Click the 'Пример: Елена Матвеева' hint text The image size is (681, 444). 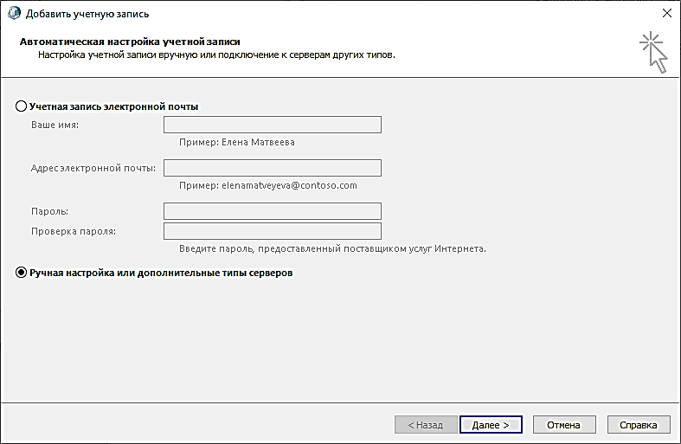[237, 142]
